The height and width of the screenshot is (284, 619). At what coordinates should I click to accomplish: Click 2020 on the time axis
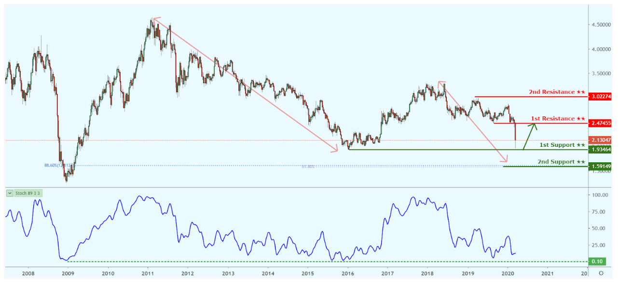[x=508, y=273]
